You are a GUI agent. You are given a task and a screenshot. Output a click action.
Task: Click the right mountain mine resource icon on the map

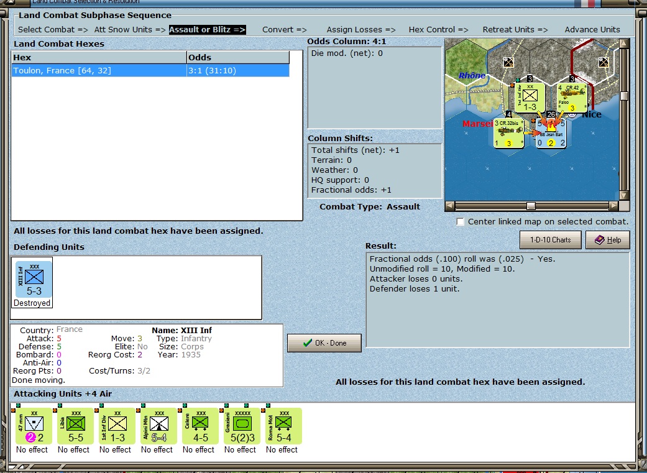(x=603, y=62)
